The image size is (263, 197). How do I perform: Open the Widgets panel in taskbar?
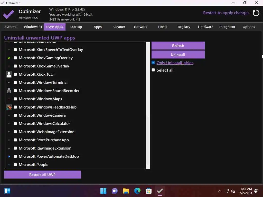[x=7, y=191]
